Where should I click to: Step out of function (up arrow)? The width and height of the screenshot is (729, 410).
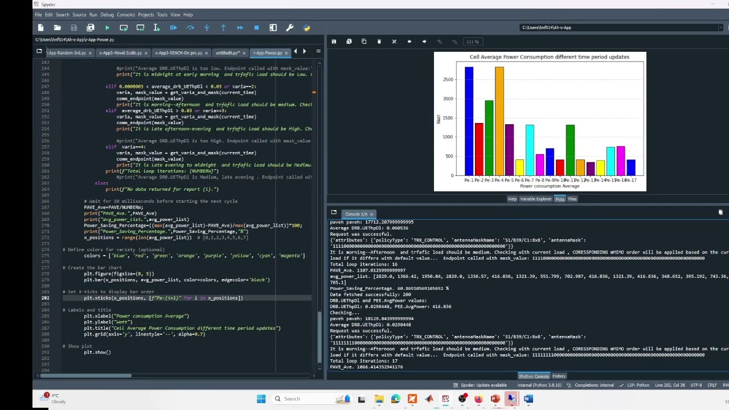[223, 27]
